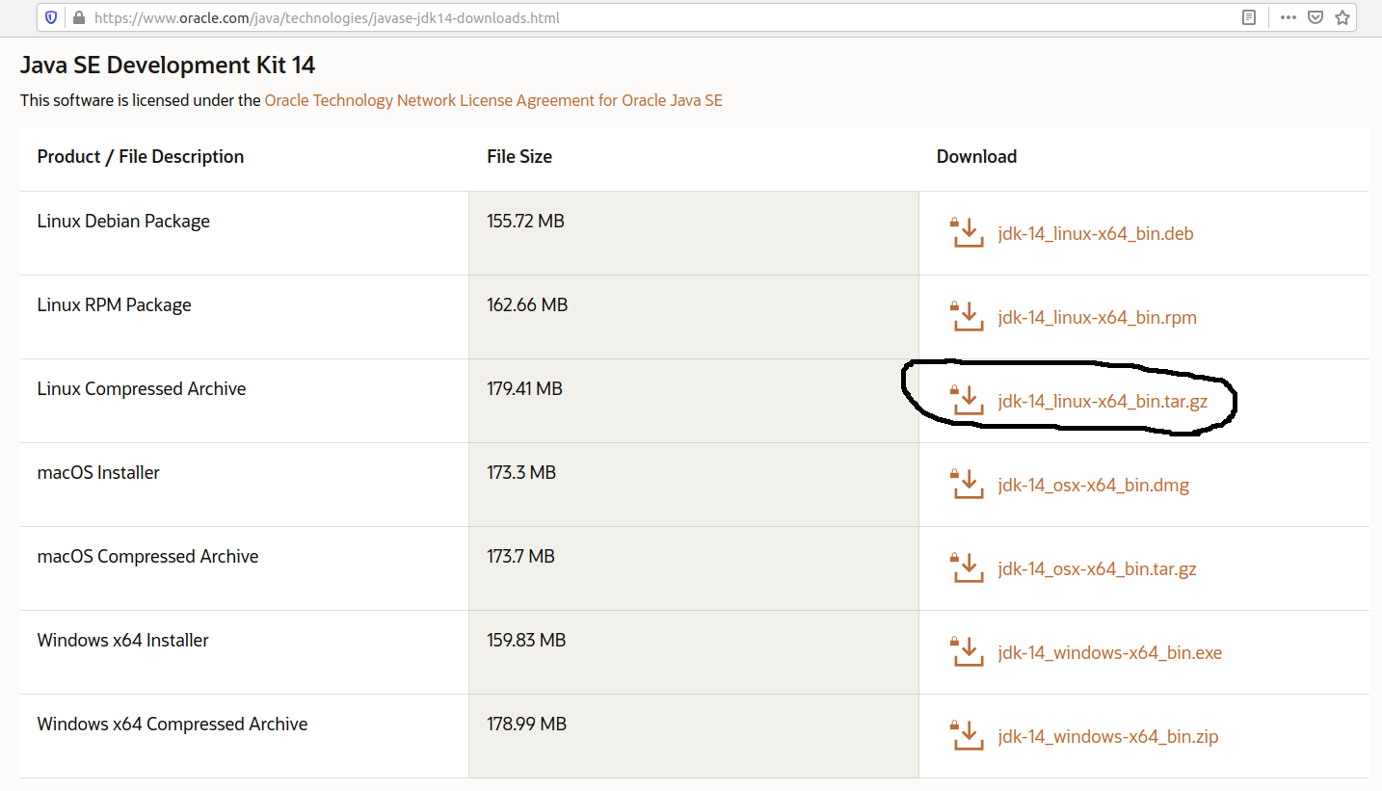The height and width of the screenshot is (791, 1382).
Task: Click the 179.41 MB file size
Action: (x=524, y=388)
